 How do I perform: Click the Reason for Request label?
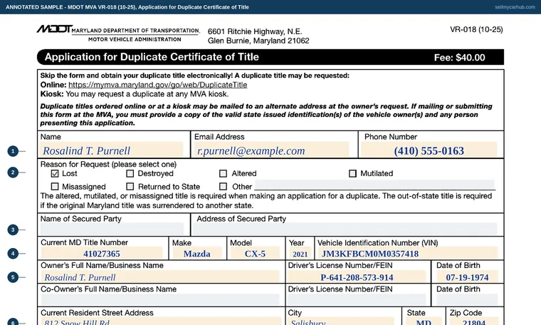point(108,164)
